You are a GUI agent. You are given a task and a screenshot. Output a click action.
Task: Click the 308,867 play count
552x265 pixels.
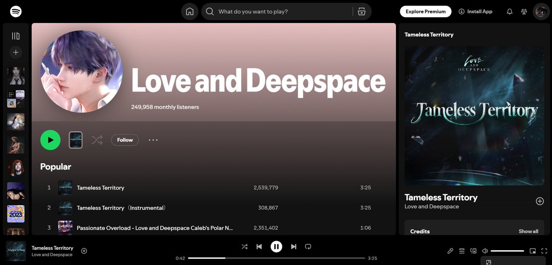(x=268, y=208)
